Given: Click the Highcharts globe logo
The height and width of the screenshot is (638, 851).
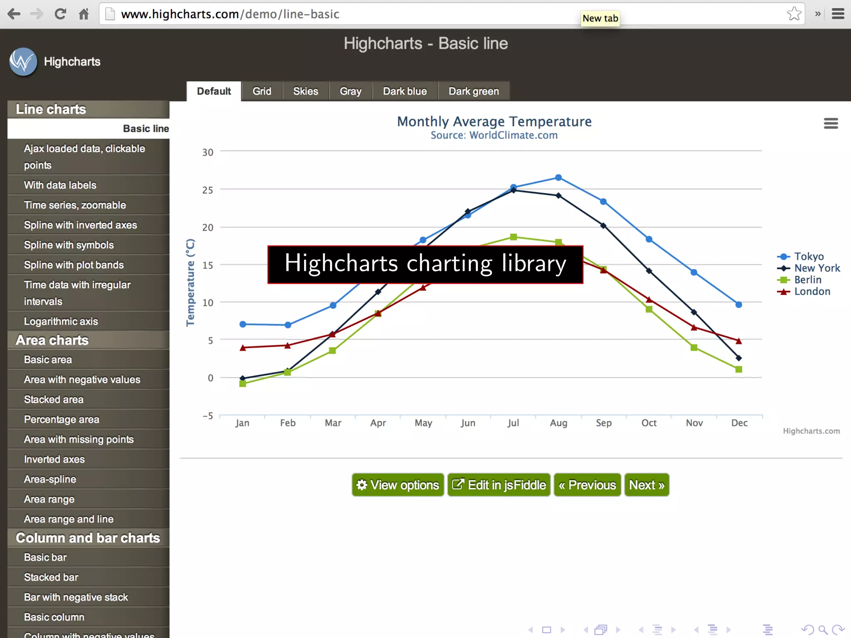Looking at the screenshot, I should pos(23,62).
